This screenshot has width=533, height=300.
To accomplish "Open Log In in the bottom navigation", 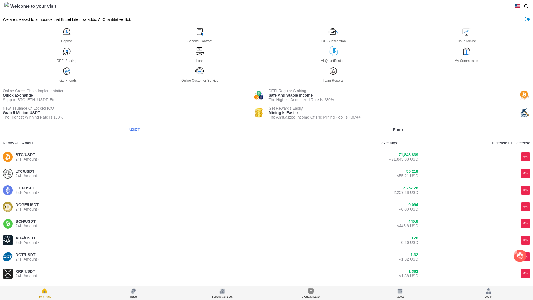I will coord(489,293).
